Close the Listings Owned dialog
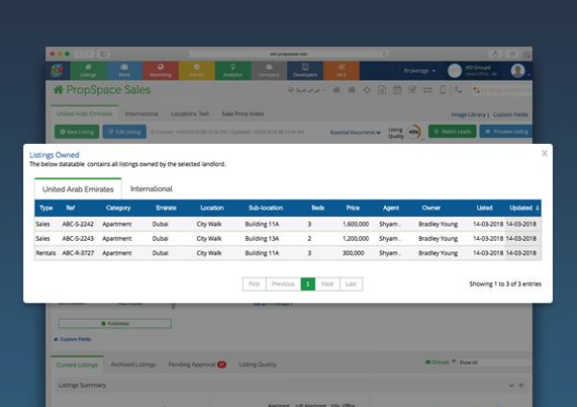The image size is (577, 407). coord(544,153)
